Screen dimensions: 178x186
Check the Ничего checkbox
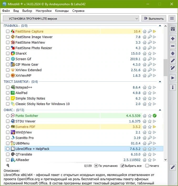147,166
